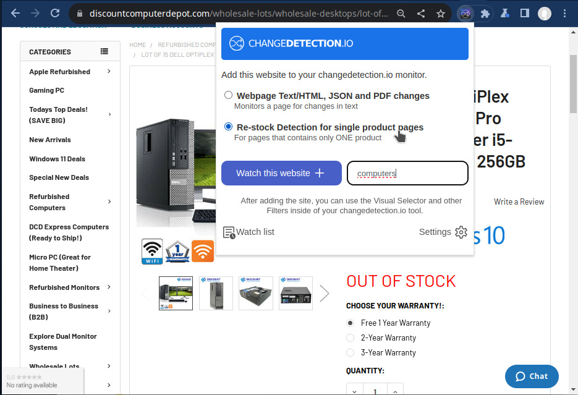Expand the Apple Refurbished category
This screenshot has width=578, height=395.
(x=109, y=71)
